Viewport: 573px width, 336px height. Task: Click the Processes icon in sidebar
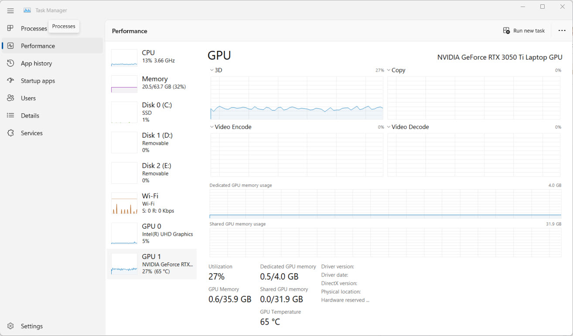pyautogui.click(x=10, y=28)
